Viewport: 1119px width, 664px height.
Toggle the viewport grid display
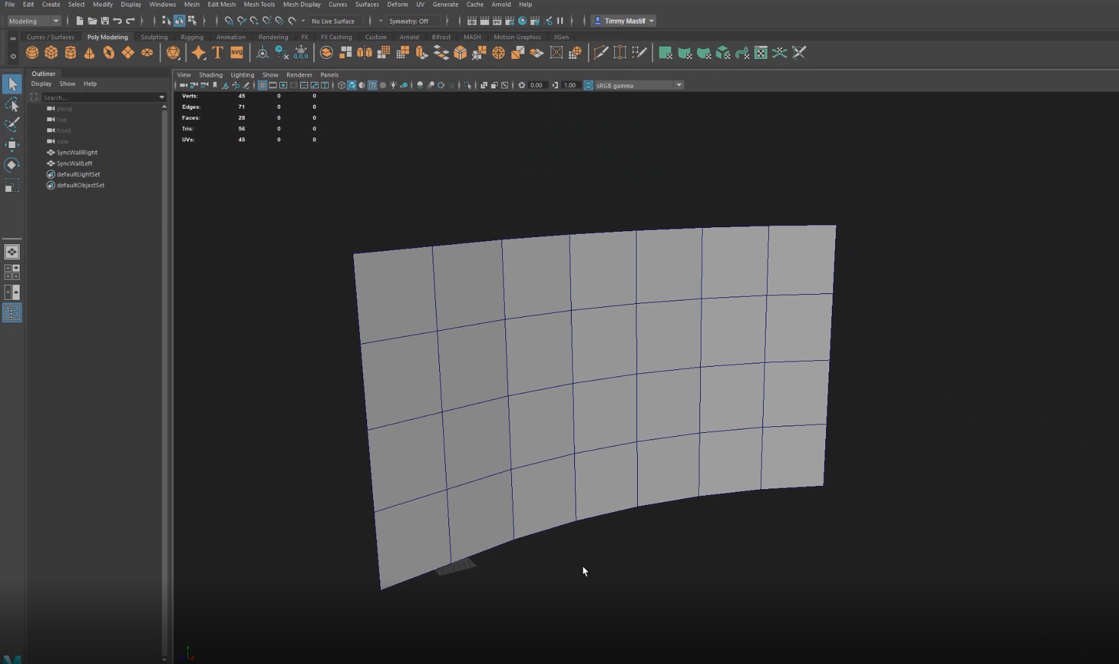point(262,85)
